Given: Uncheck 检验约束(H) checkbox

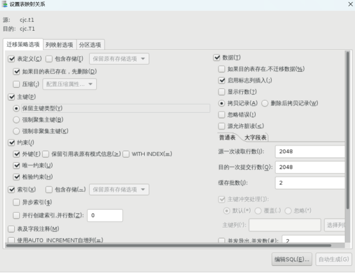Looking at the screenshot, I should click(16, 177).
